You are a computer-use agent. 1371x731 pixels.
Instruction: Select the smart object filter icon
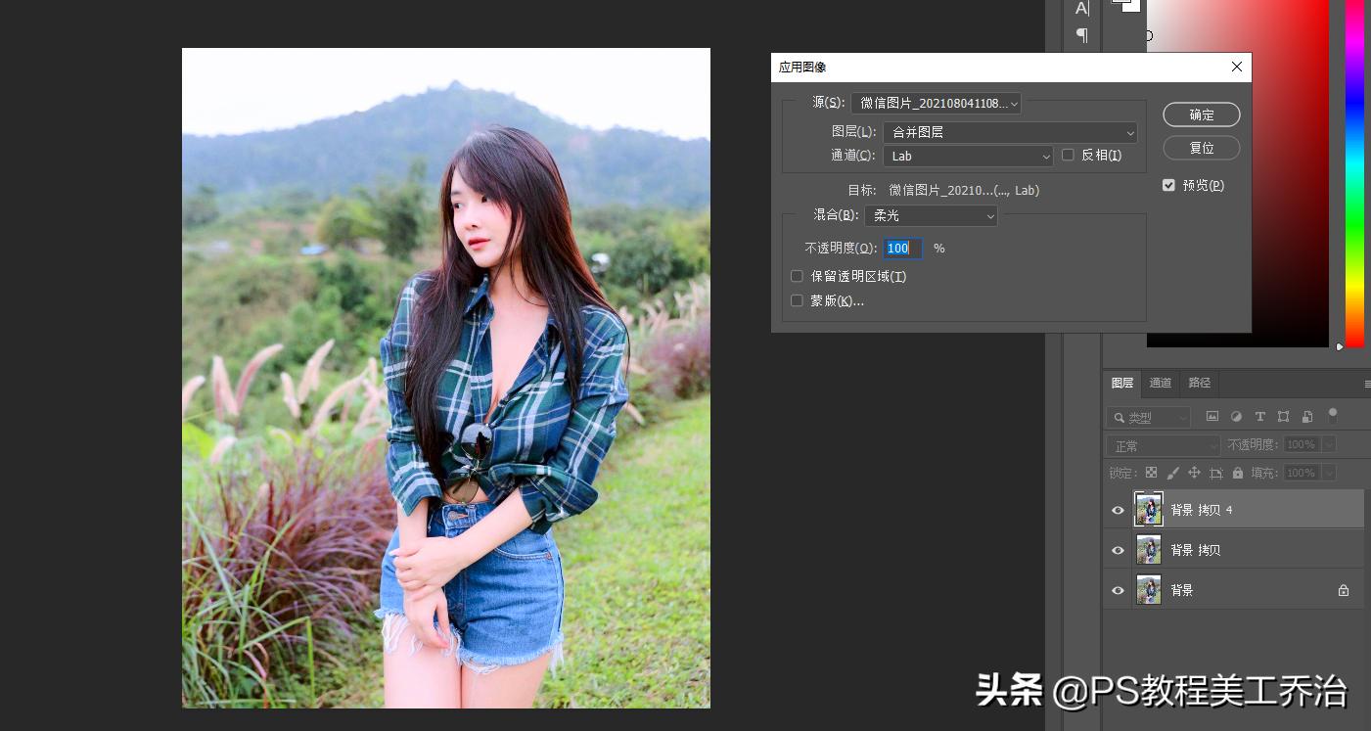point(1307,417)
